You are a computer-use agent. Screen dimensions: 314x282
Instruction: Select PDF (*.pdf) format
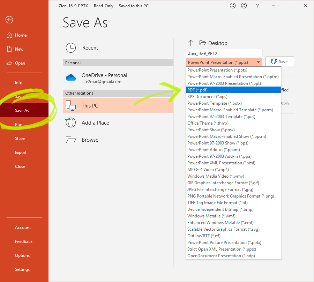tap(233, 90)
